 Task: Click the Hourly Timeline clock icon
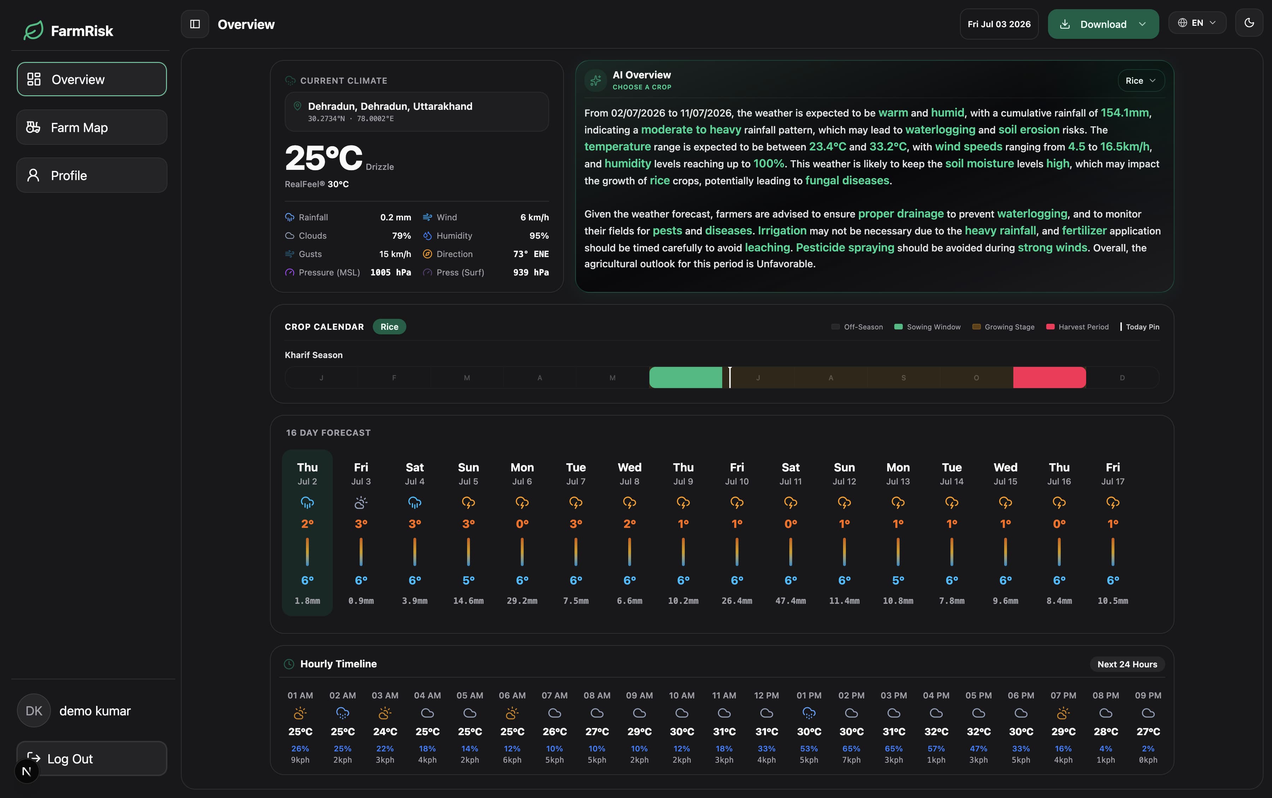tap(289, 664)
